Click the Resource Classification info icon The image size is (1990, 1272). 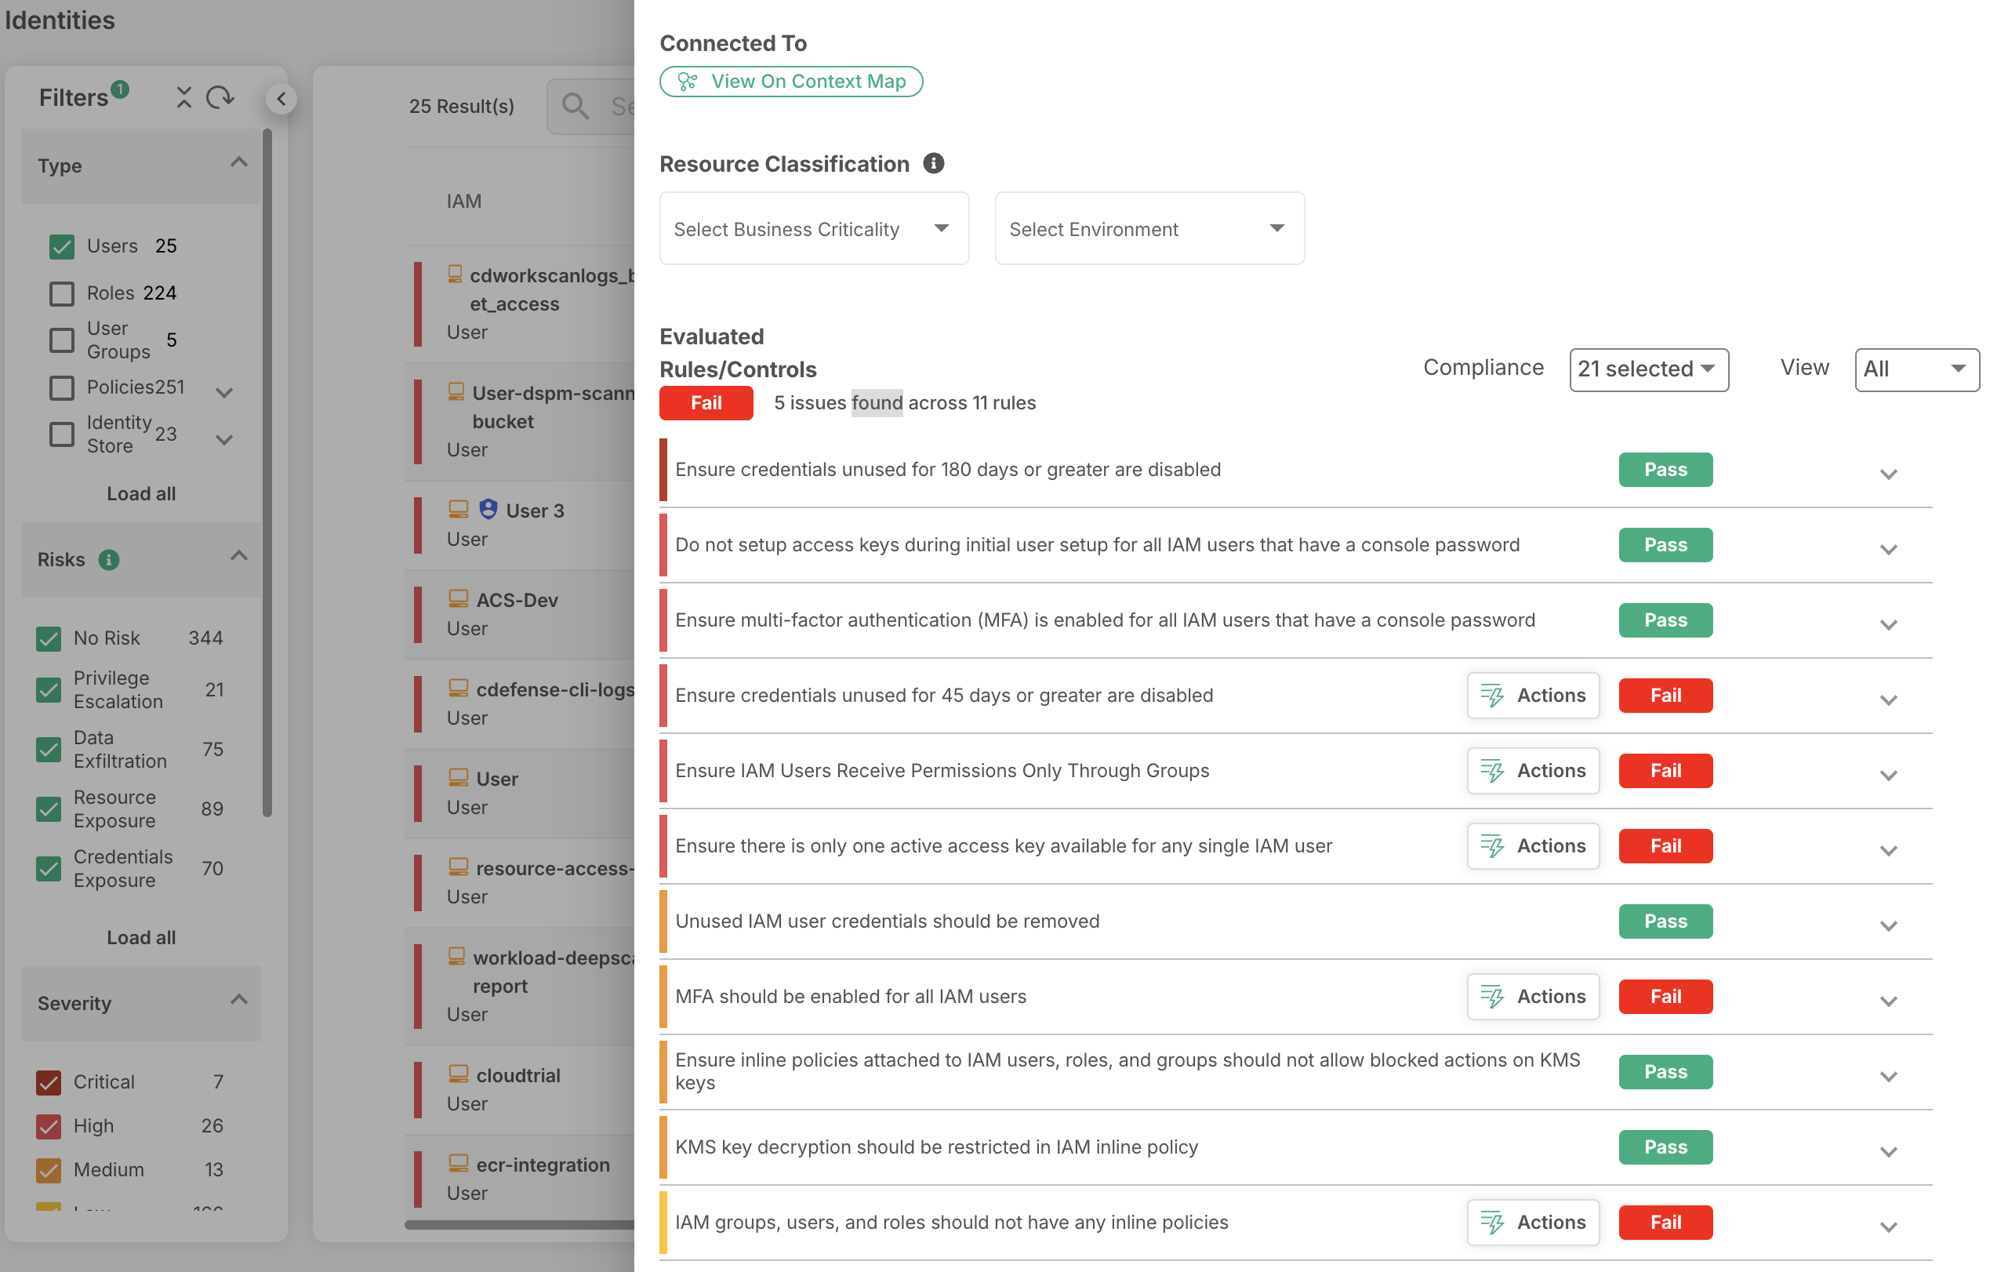933,164
